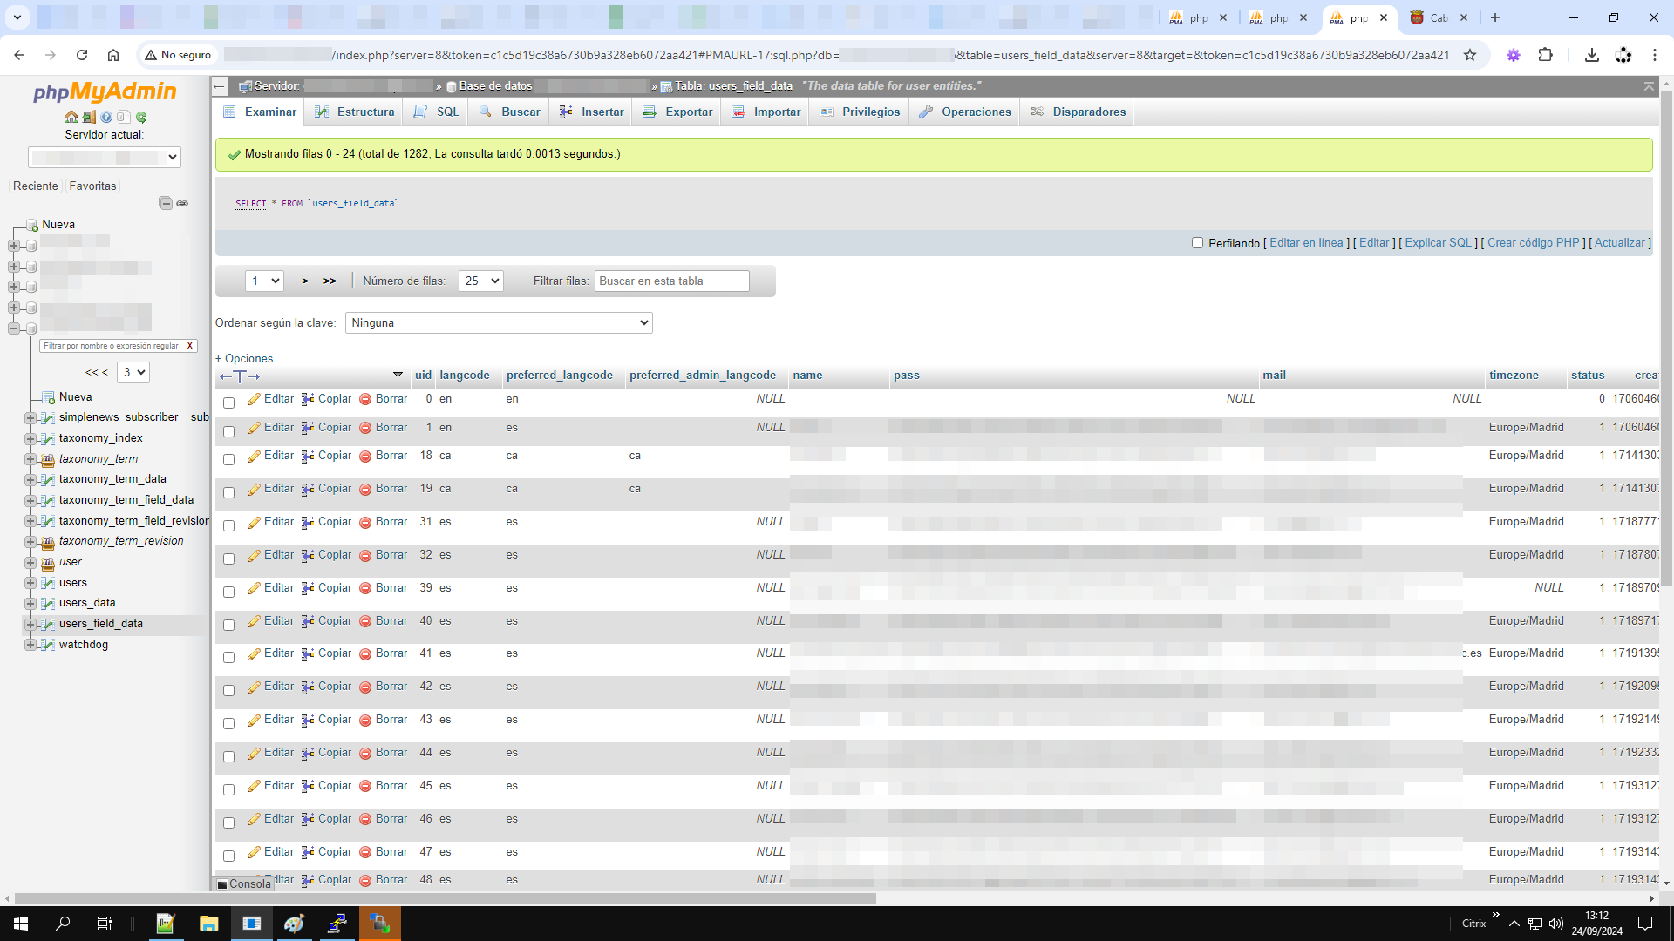
Task: Click the Filtrar filas search field
Action: (671, 281)
